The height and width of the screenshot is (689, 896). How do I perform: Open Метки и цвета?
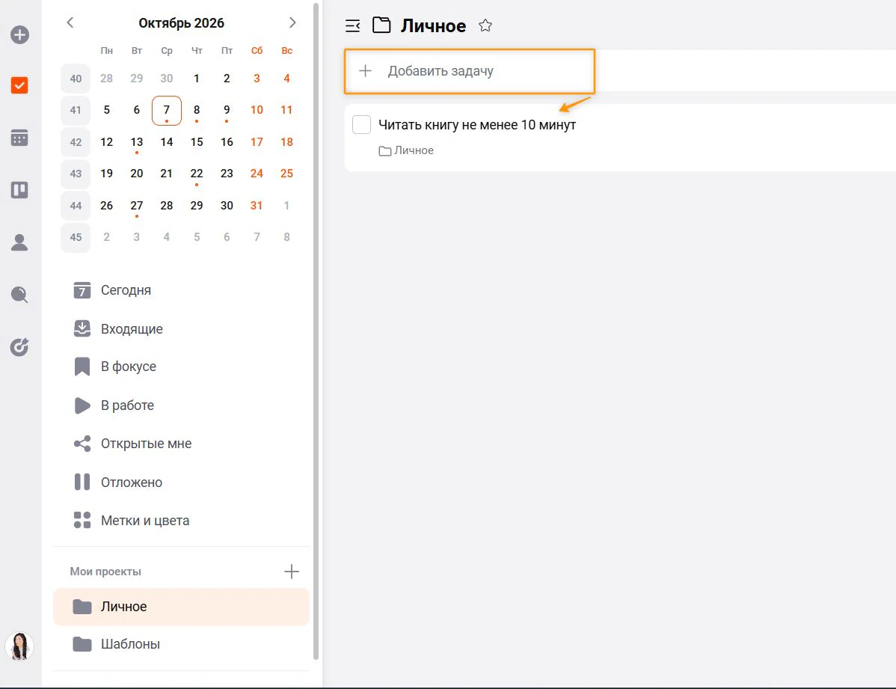181,521
